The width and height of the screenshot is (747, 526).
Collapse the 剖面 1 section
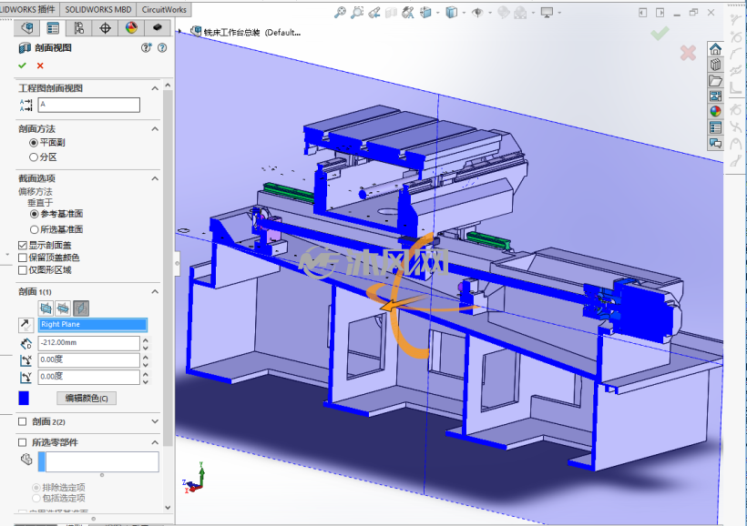[155, 291]
